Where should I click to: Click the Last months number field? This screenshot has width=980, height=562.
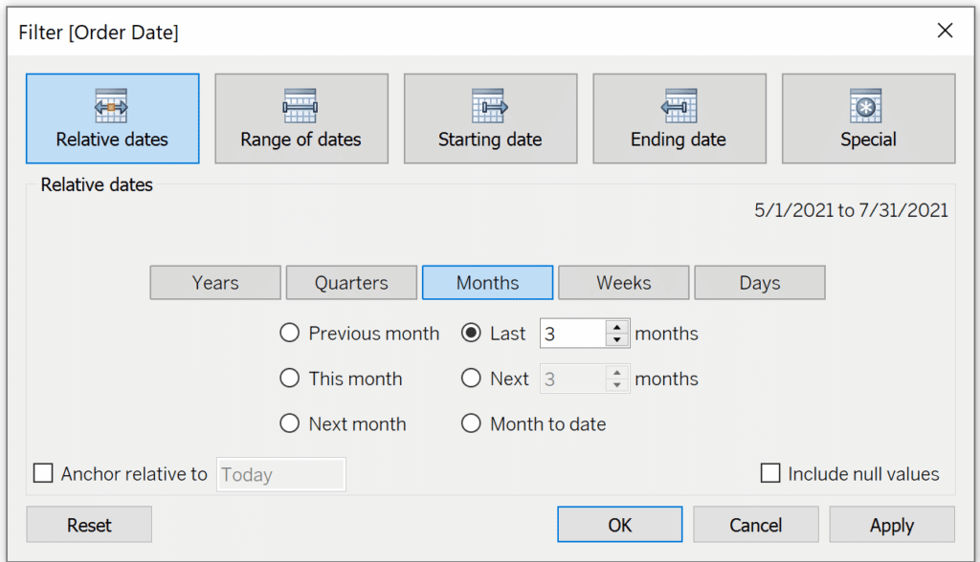coord(573,334)
